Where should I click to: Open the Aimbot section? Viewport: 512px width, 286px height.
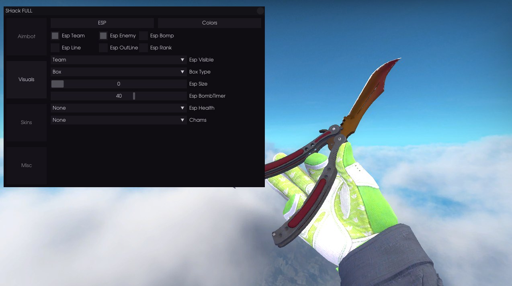click(27, 37)
